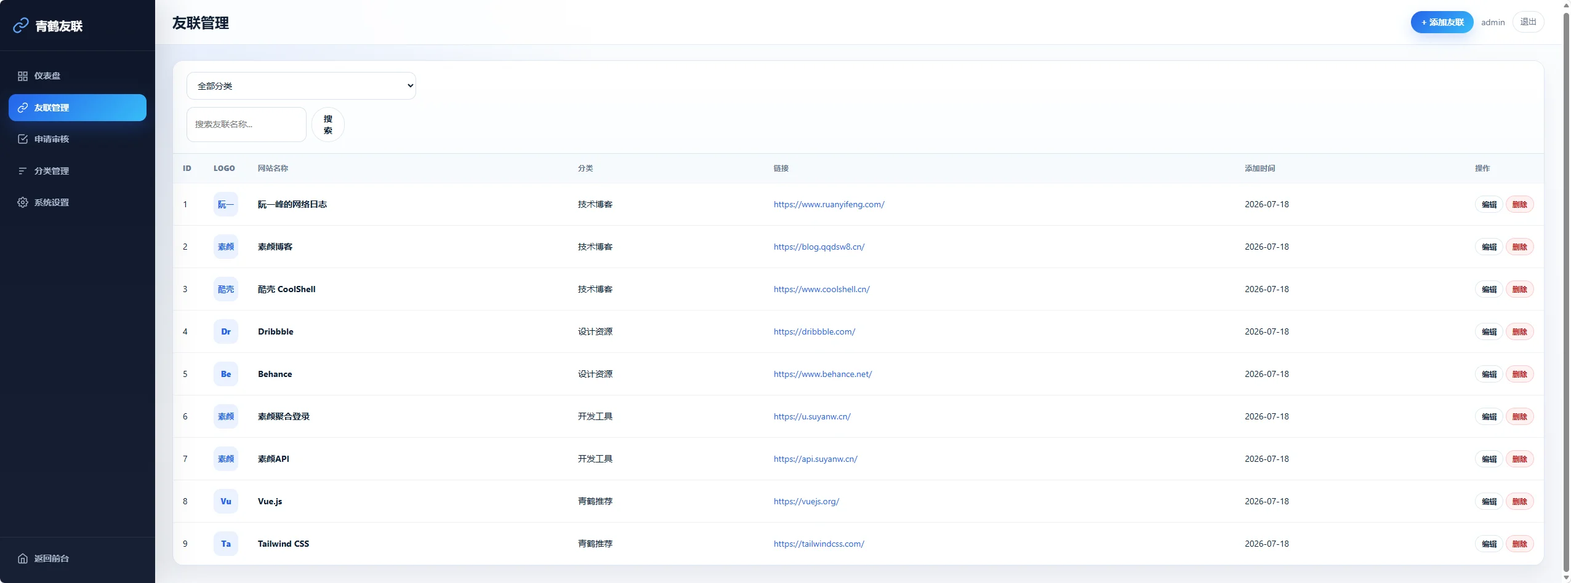Open the 全部分类 category dropdown
This screenshot has height=583, width=1571.
coord(301,86)
